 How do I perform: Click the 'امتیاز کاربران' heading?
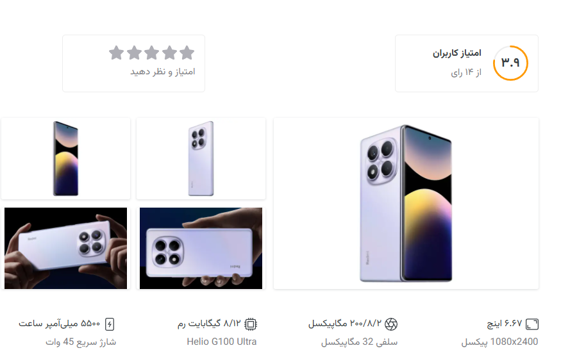click(x=457, y=53)
